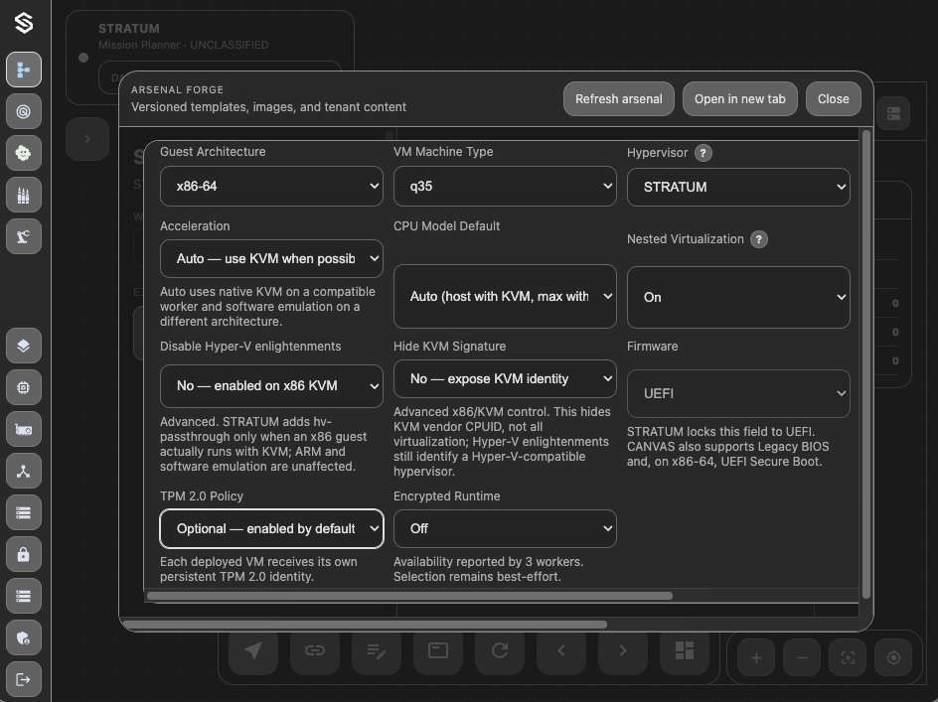The height and width of the screenshot is (702, 938).
Task: Open the Hide KVM Signature dropdown
Action: (x=505, y=378)
